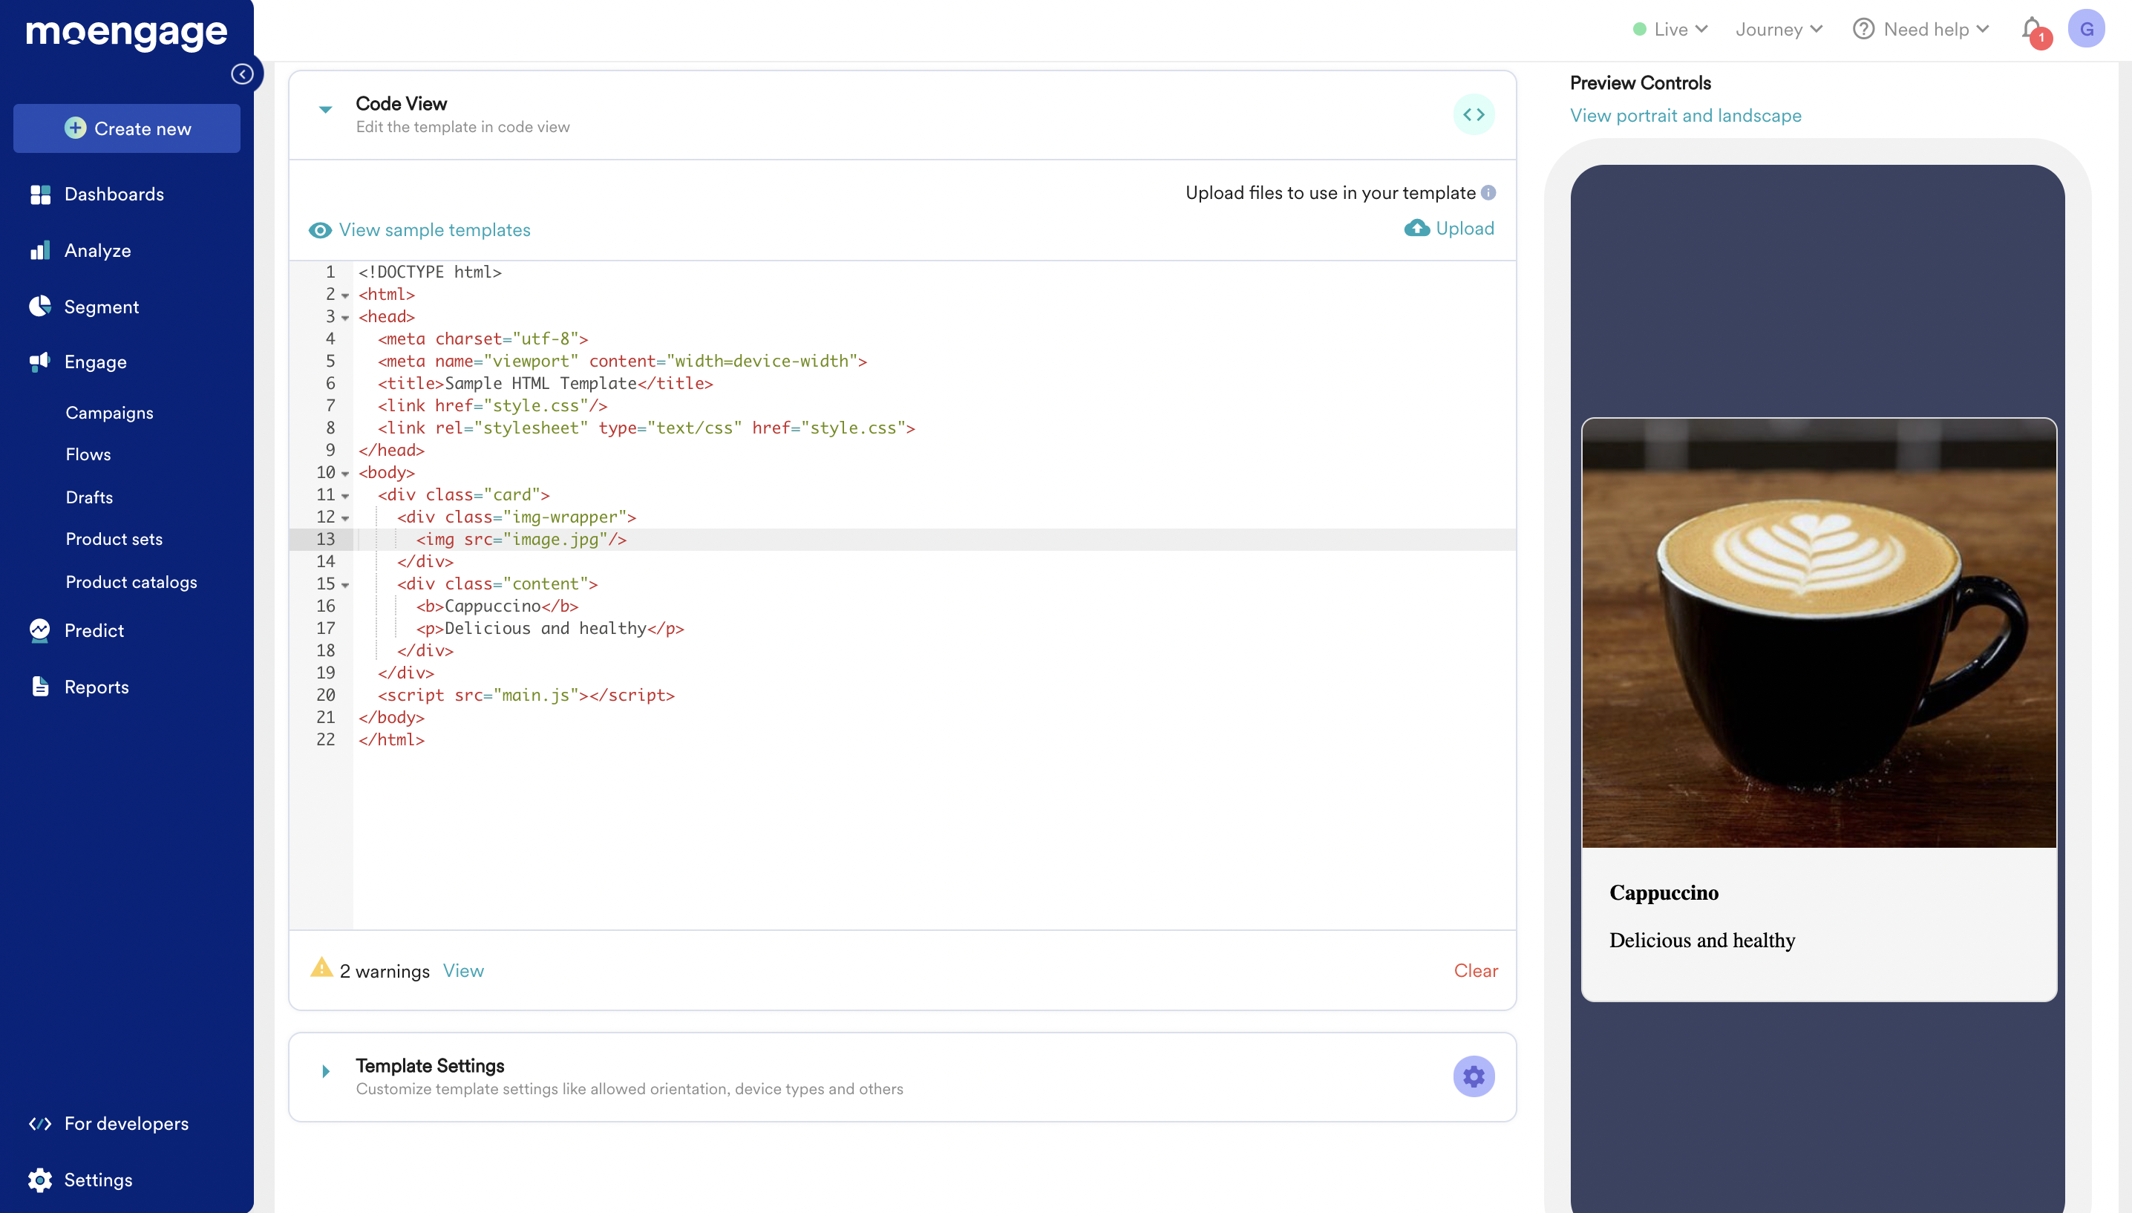Click the Create new button
Image resolution: width=2132 pixels, height=1213 pixels.
(127, 128)
